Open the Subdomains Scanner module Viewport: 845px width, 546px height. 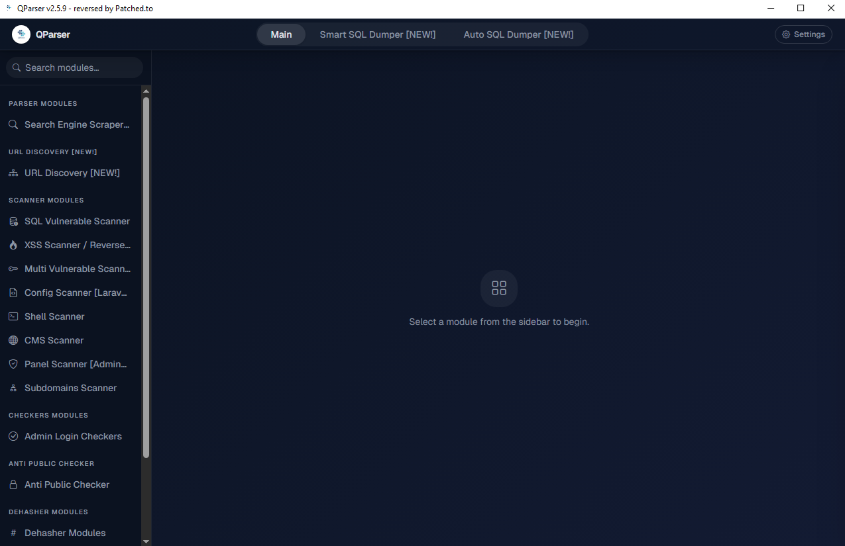tap(70, 388)
